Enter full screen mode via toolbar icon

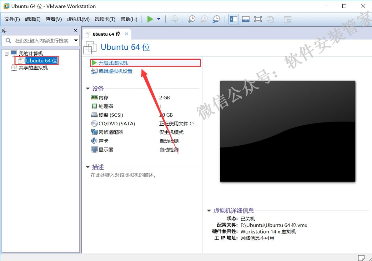click(258, 19)
